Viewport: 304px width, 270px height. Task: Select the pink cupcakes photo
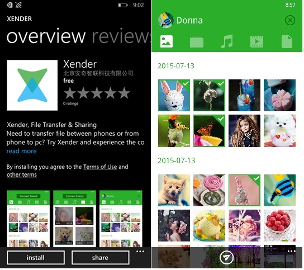(244, 225)
